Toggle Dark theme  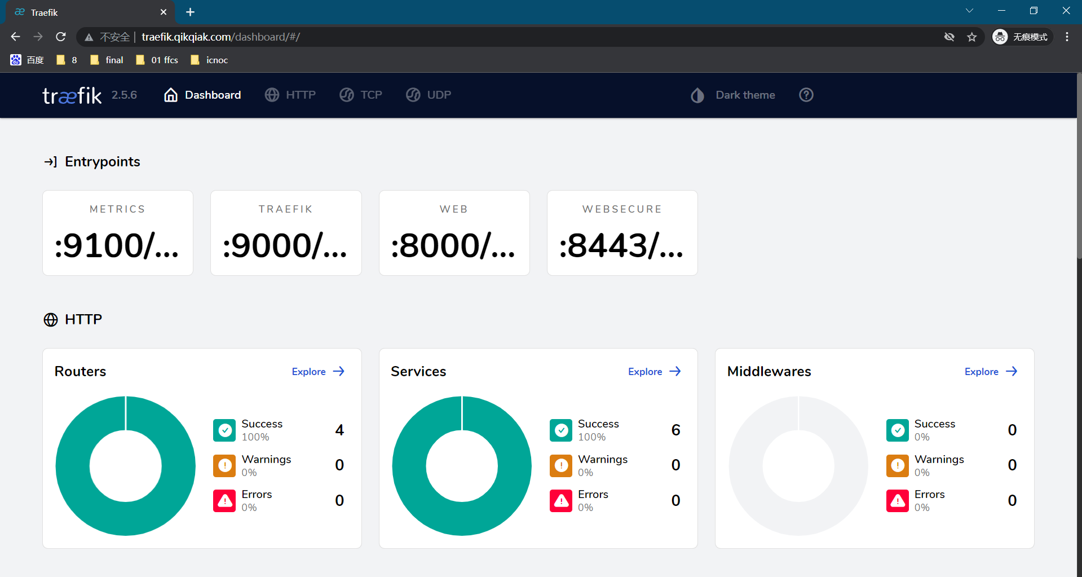733,95
